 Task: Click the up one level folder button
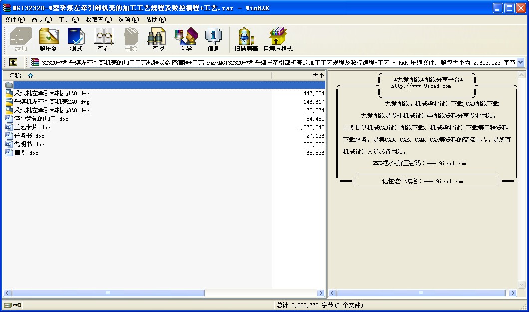[13, 62]
